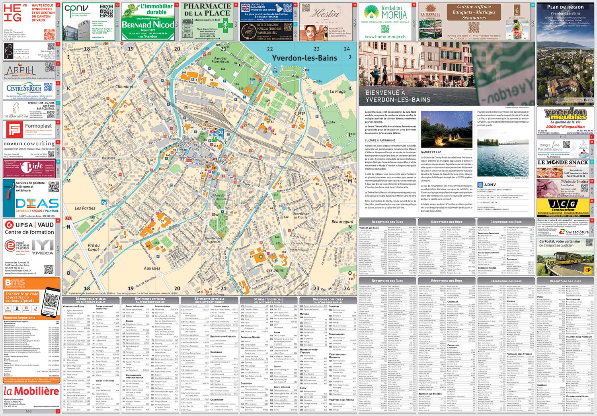The height and width of the screenshot is (416, 597).
Task: Click the lake paddleboard photo
Action: coord(503,153)
